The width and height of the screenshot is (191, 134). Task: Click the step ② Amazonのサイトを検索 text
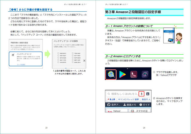tap(168, 101)
